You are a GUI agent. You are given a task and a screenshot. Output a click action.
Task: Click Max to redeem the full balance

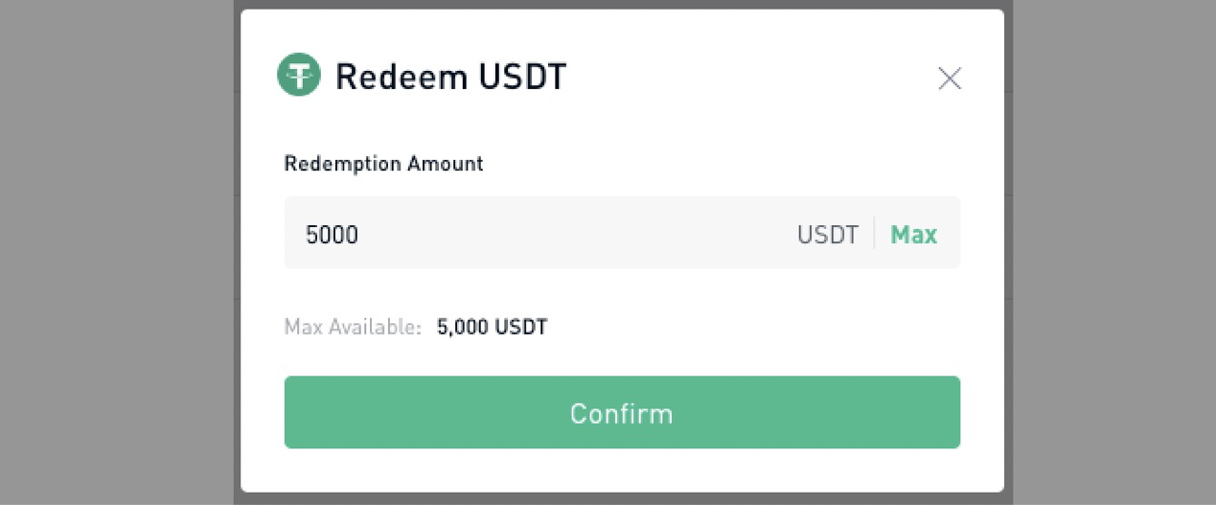[x=913, y=234]
